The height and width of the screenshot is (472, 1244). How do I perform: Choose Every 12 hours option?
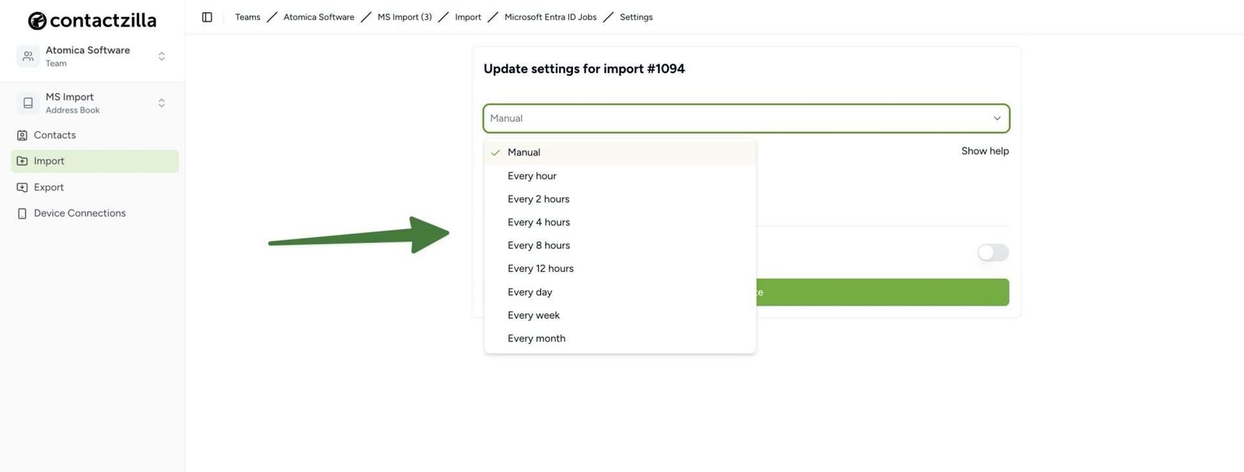(x=620, y=269)
